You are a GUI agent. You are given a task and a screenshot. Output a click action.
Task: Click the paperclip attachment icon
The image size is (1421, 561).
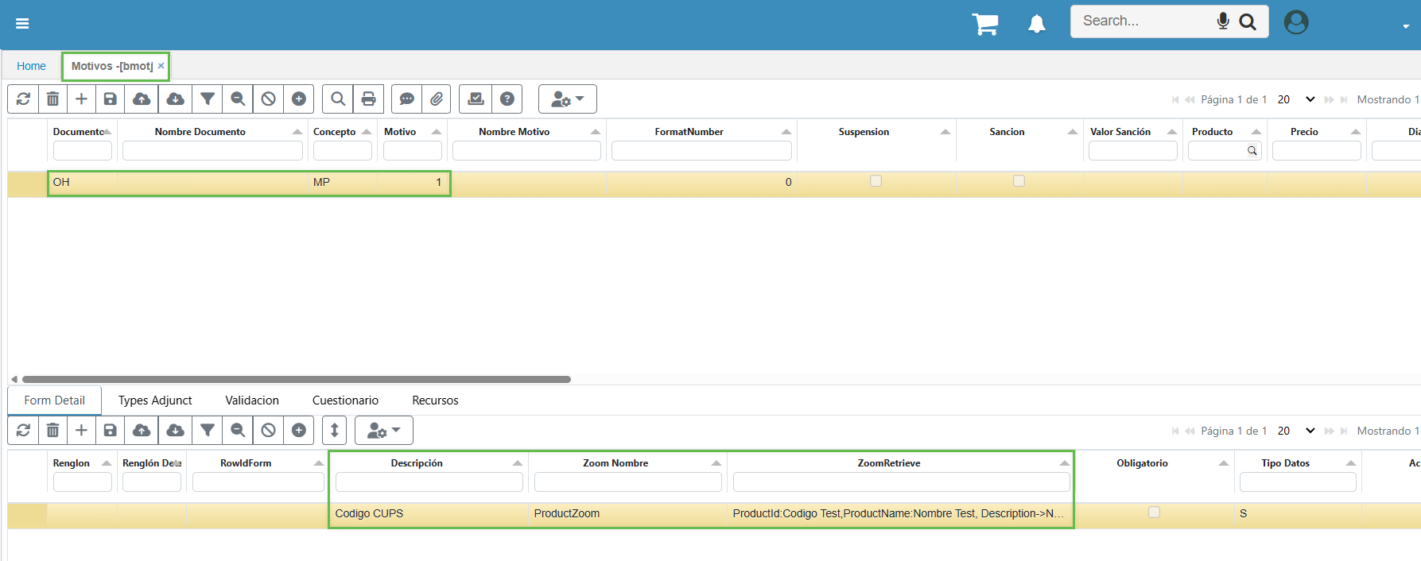[x=437, y=99]
